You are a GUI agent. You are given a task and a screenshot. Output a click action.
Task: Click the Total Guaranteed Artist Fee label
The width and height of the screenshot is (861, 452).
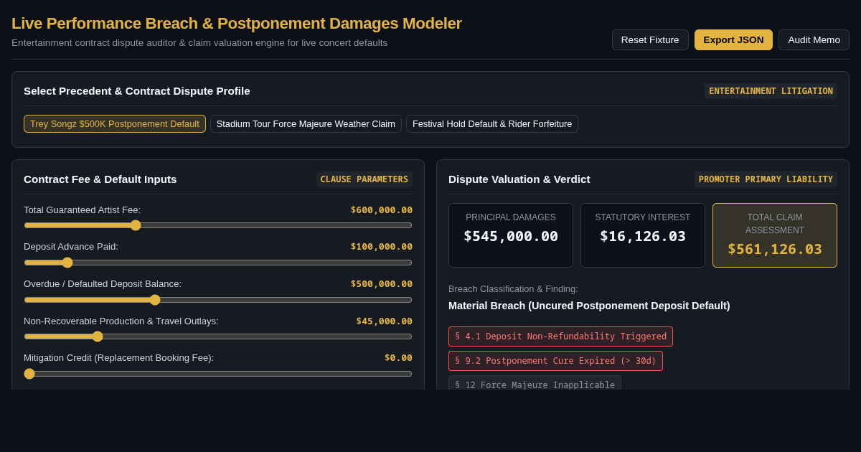point(82,210)
